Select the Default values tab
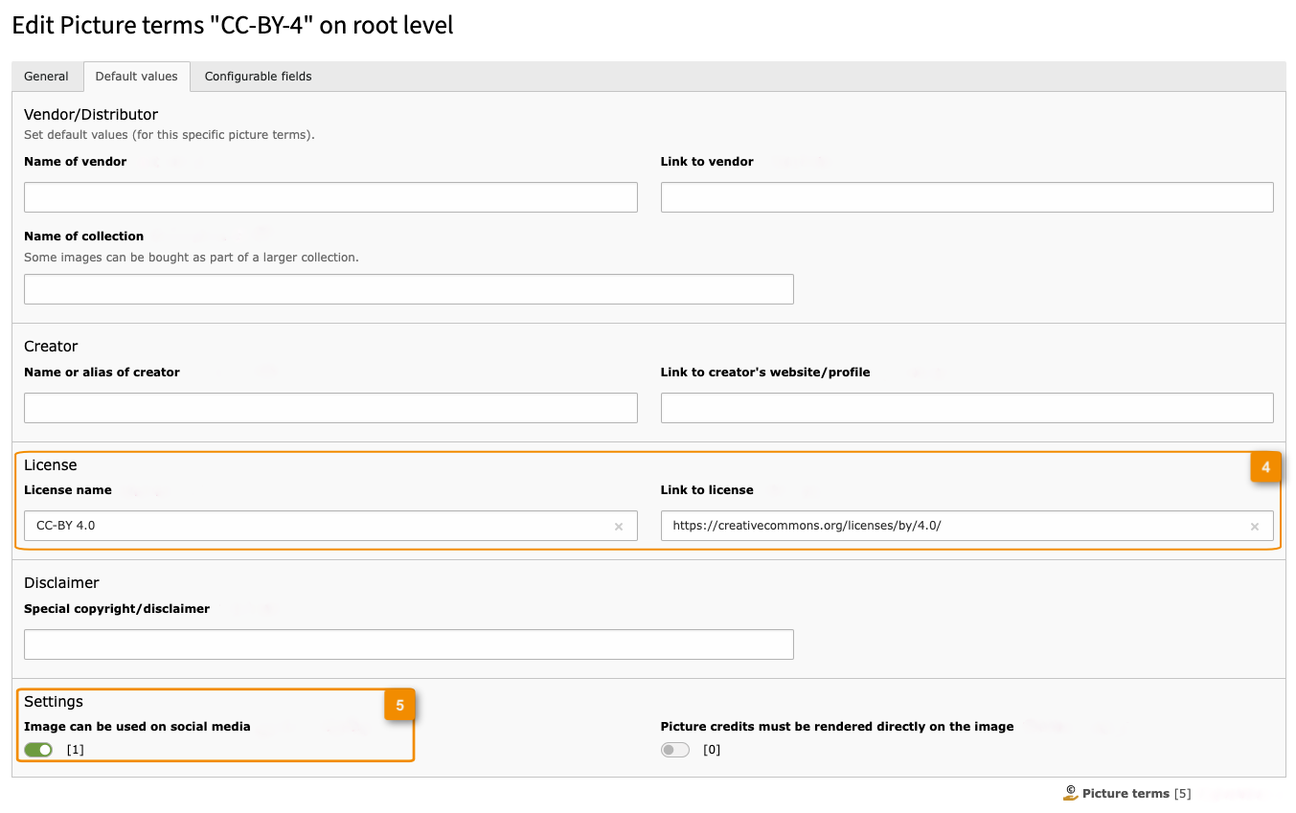The height and width of the screenshot is (813, 1296). tap(136, 77)
